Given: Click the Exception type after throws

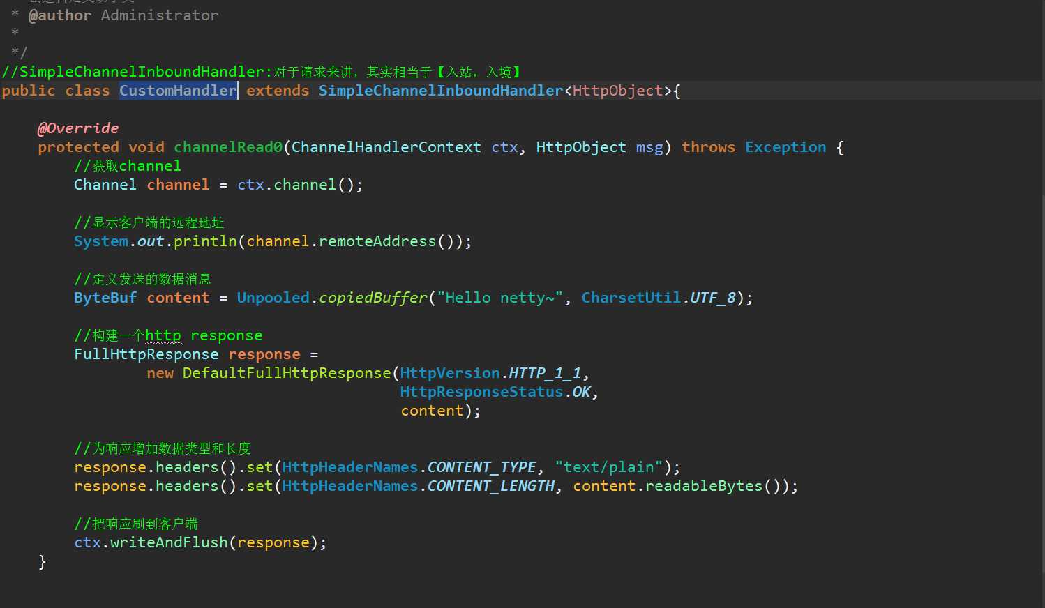Looking at the screenshot, I should pos(785,147).
